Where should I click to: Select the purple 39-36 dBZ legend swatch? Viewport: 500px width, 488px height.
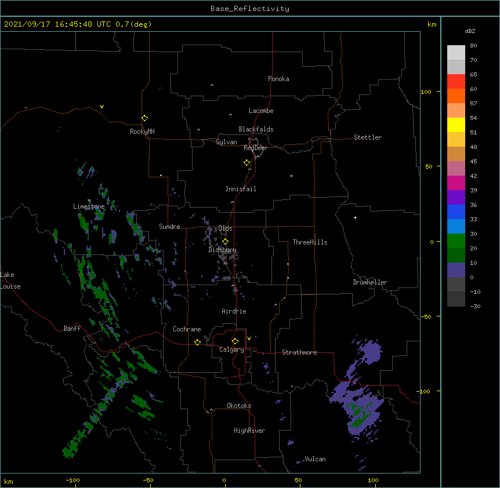(x=456, y=198)
